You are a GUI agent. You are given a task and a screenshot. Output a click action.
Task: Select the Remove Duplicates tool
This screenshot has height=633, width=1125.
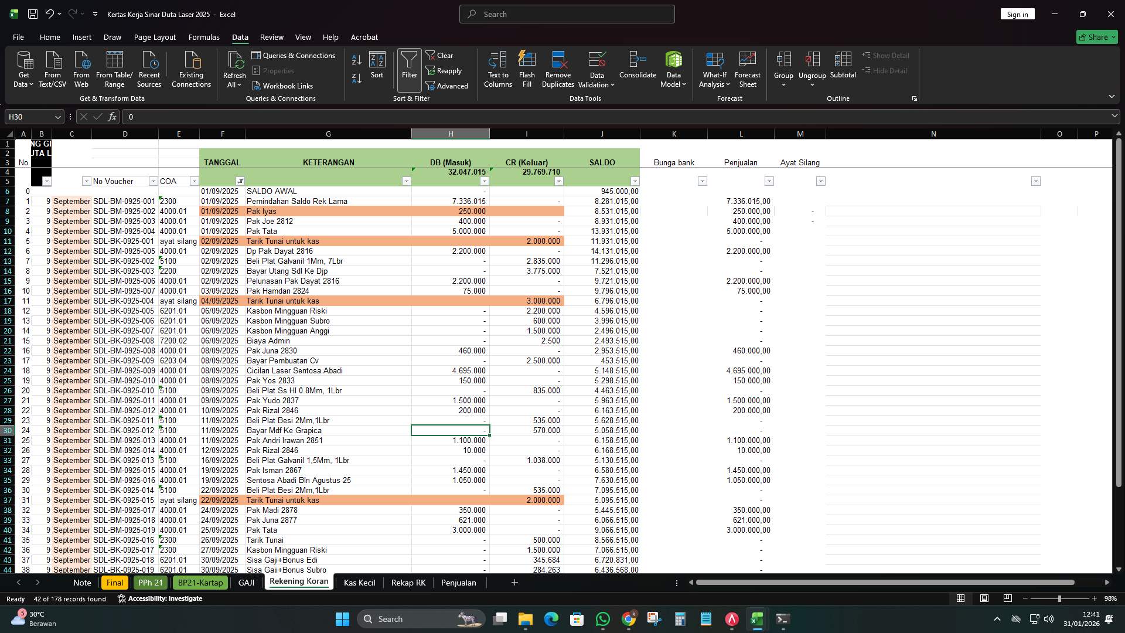tap(557, 69)
